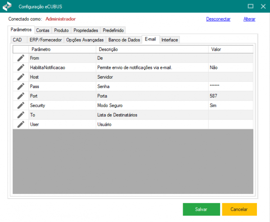This screenshot has height=222, width=270.
Task: Click the empty Valor cell for From
Action: click(x=231, y=58)
